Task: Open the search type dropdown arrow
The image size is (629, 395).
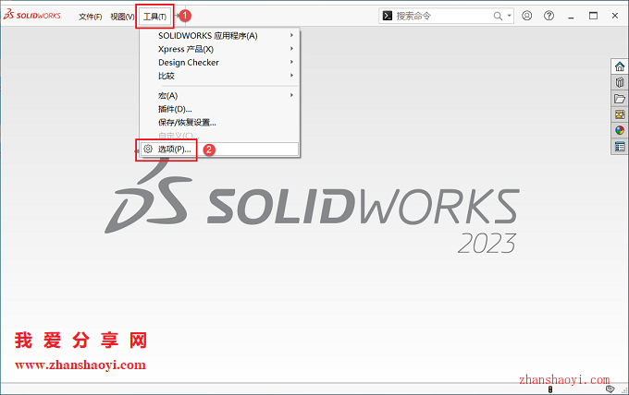Action: (x=509, y=16)
